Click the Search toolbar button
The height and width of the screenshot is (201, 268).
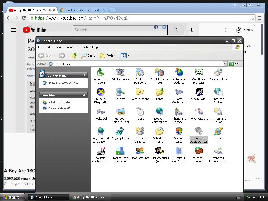click(x=88, y=55)
